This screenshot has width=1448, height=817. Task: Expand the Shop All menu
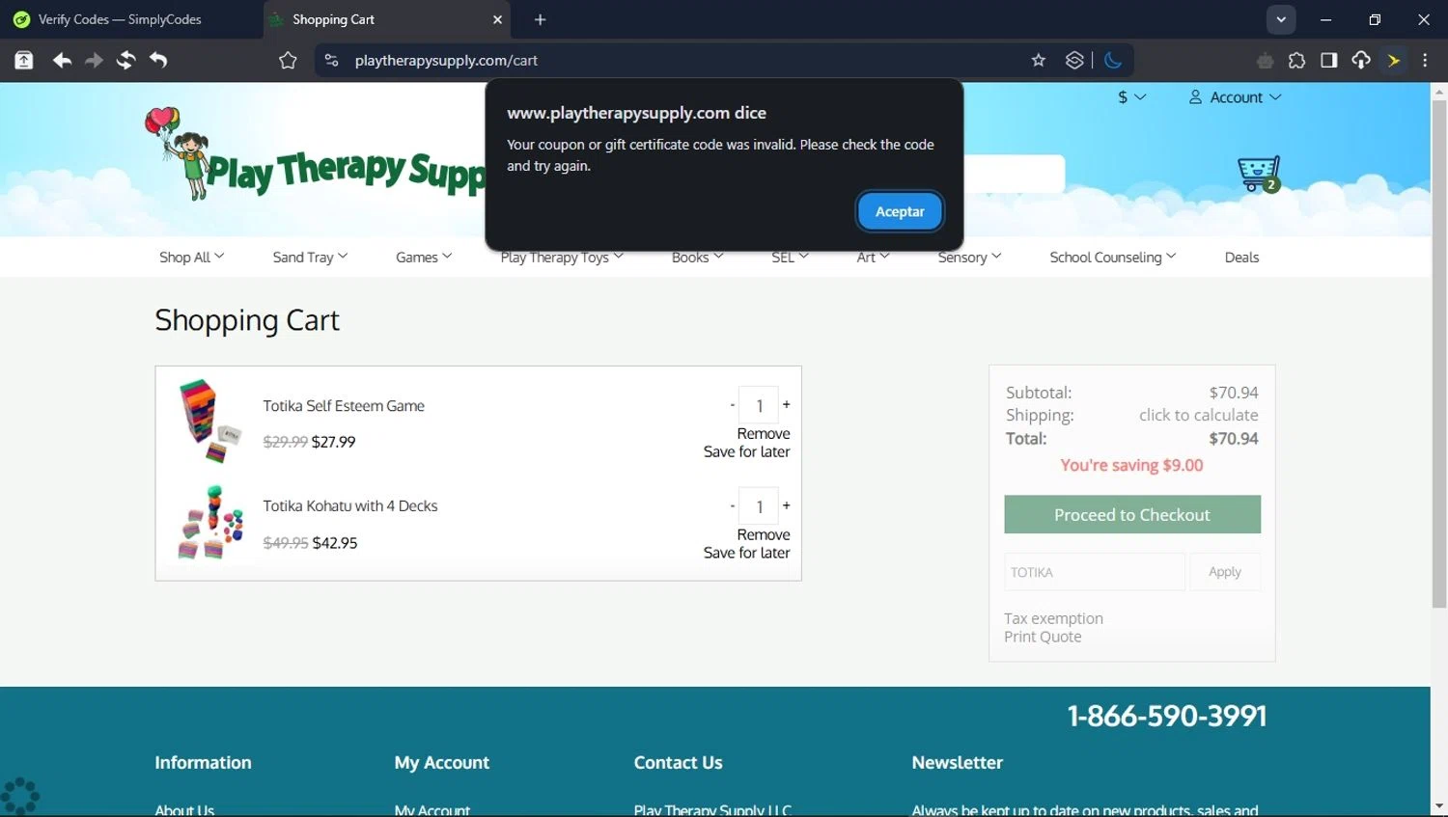[x=191, y=258]
